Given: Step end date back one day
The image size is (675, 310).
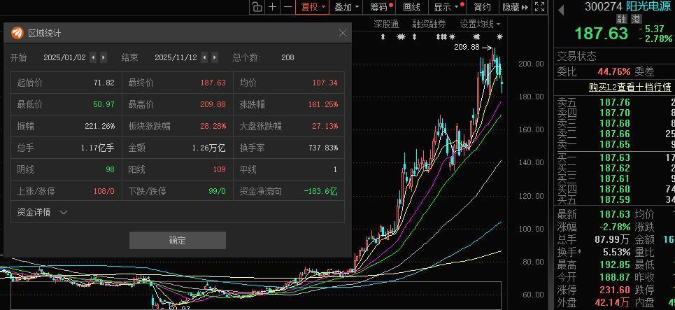Looking at the screenshot, I should coord(206,57).
